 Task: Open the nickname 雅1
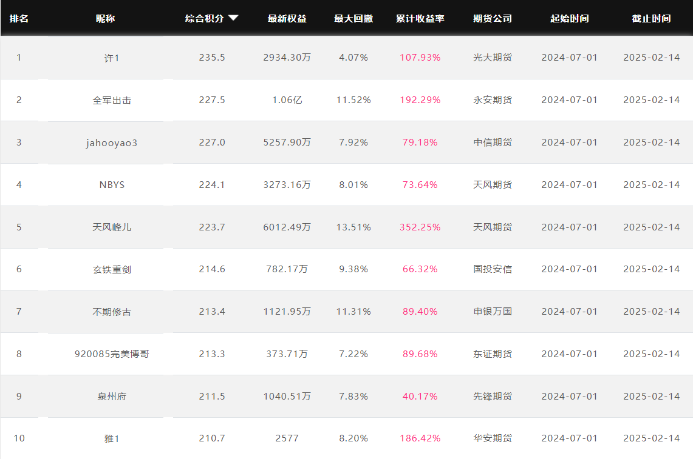pos(112,439)
